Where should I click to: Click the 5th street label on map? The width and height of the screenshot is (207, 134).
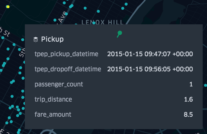(22, 53)
